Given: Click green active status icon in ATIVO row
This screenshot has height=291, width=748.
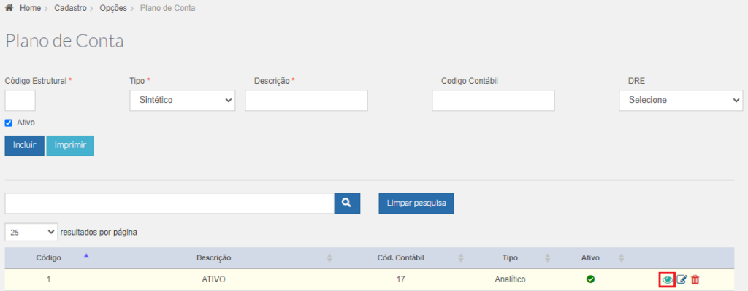Looking at the screenshot, I should pos(590,279).
